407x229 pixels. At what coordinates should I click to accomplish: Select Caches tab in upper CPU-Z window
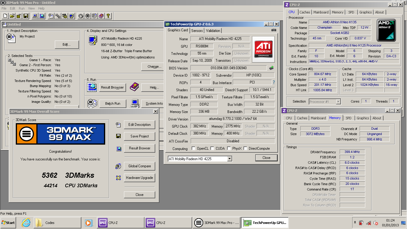305,12
